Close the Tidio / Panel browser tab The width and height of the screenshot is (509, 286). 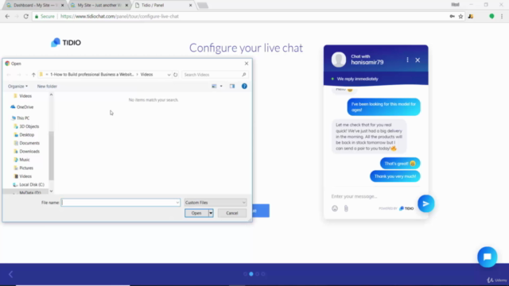point(191,6)
